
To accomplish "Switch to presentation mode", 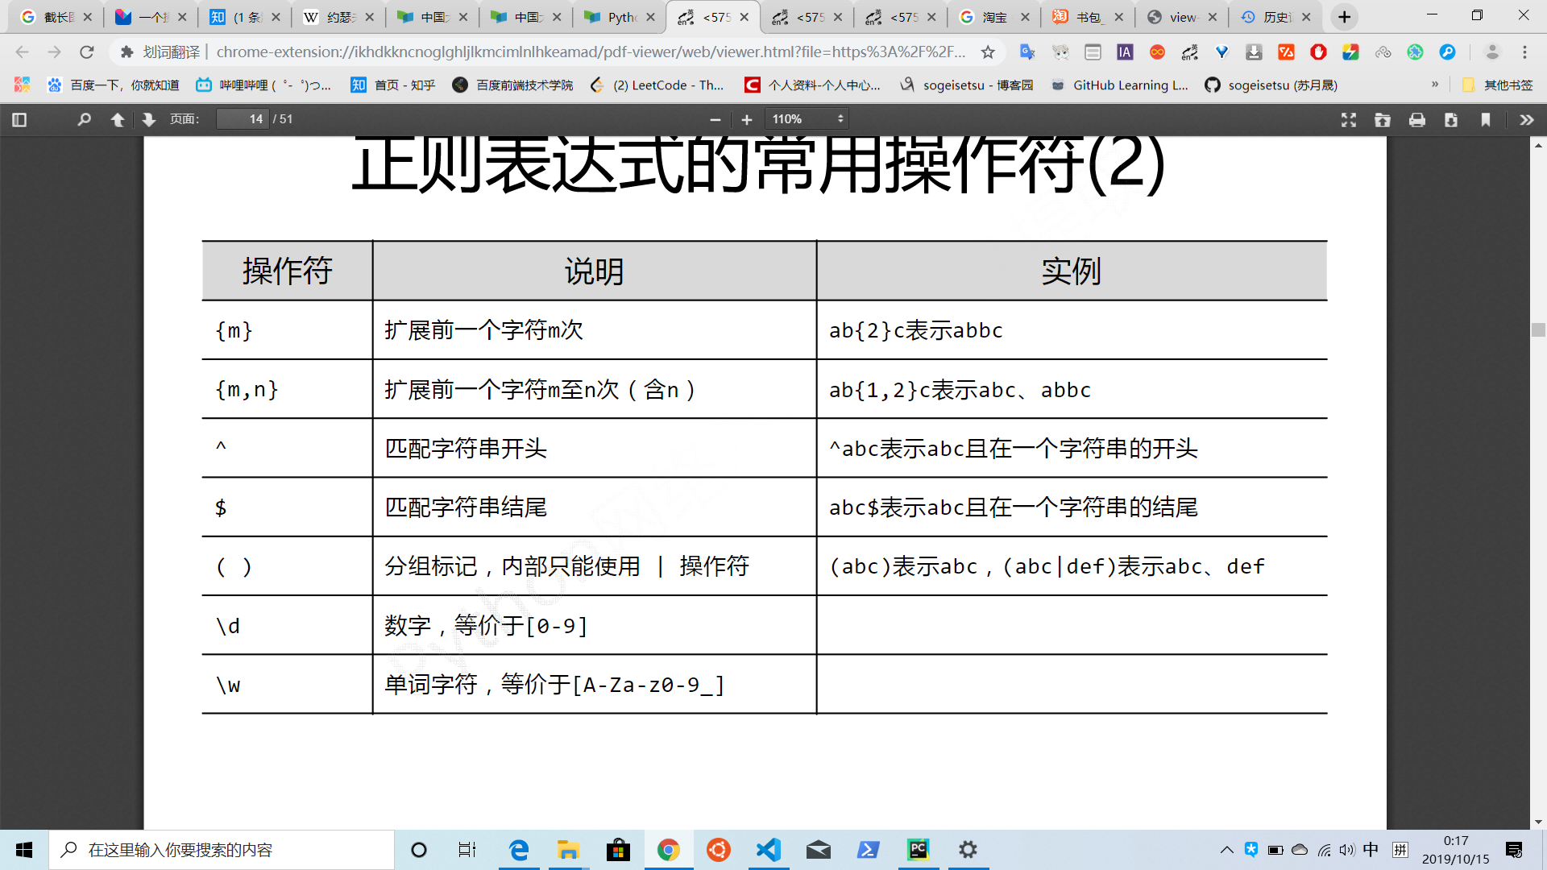I will (1349, 119).
